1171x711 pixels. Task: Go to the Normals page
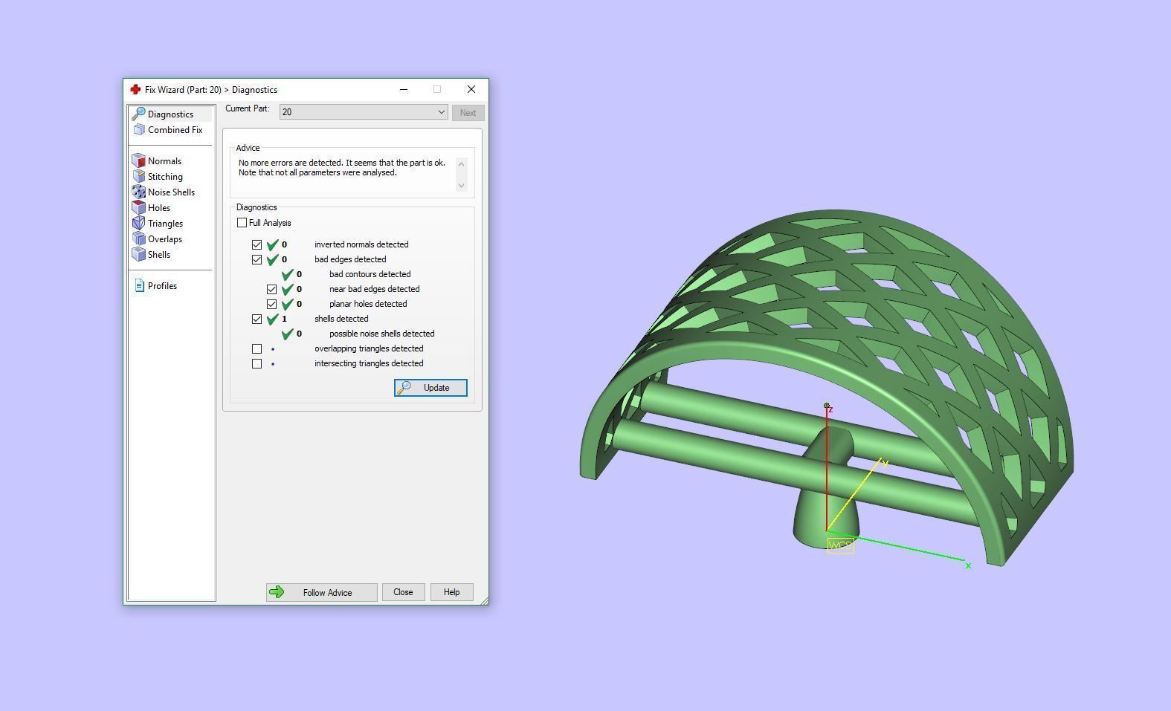point(164,161)
